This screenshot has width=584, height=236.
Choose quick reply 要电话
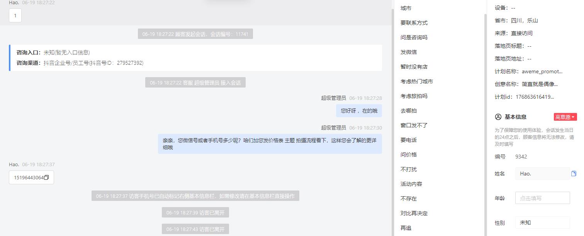click(x=409, y=140)
